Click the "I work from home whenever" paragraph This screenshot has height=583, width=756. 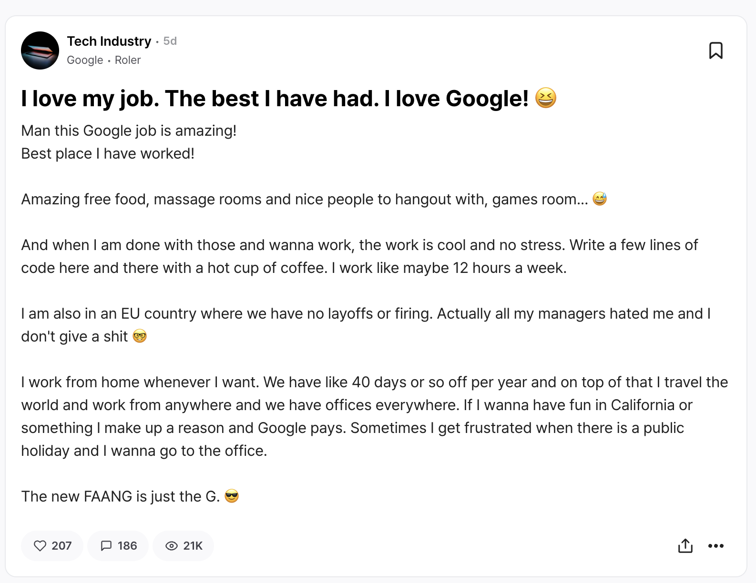pos(374,416)
